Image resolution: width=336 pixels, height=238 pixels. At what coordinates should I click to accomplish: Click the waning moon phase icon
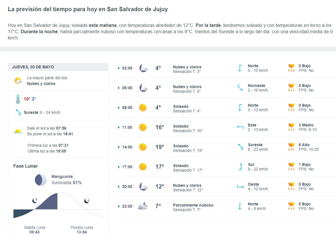pyautogui.click(x=41, y=180)
